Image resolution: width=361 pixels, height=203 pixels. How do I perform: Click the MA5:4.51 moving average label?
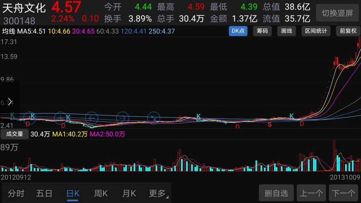click(x=31, y=31)
